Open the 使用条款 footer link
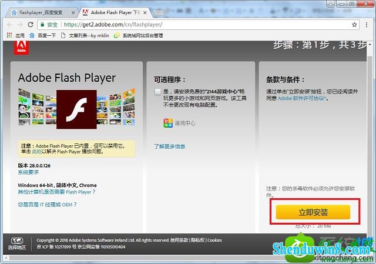Screen dimensions: 376x264 (x=179, y=240)
